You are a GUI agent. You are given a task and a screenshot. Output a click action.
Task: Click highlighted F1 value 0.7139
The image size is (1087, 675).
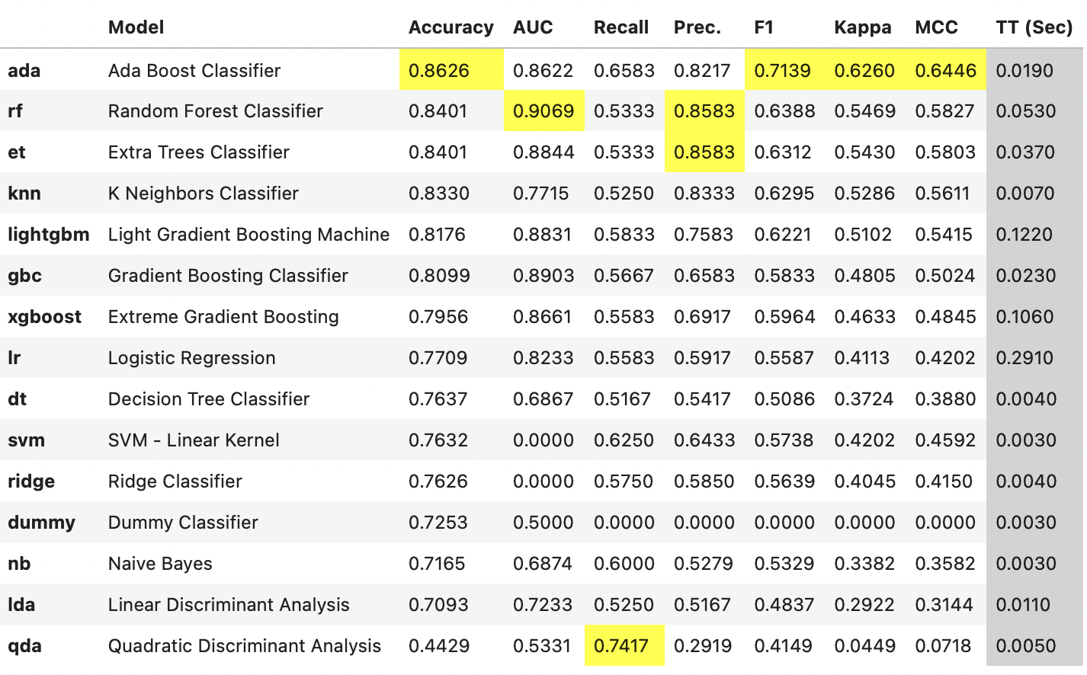(783, 71)
